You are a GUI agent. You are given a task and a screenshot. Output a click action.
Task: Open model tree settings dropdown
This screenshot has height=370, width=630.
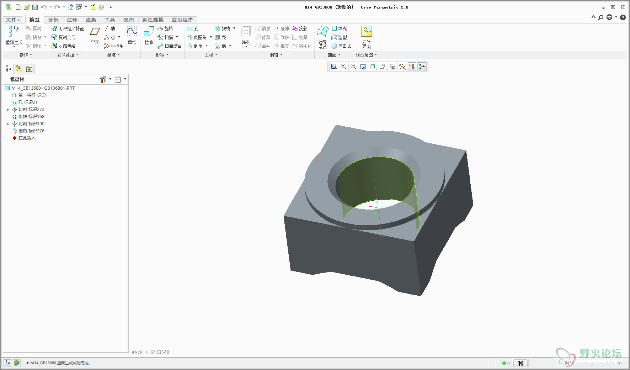(x=105, y=79)
